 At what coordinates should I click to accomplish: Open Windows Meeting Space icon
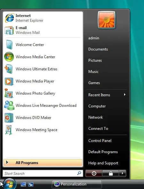(x=9, y=130)
